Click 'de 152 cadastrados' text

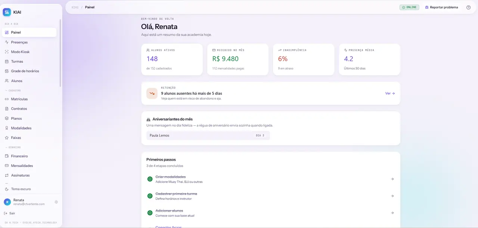(159, 68)
